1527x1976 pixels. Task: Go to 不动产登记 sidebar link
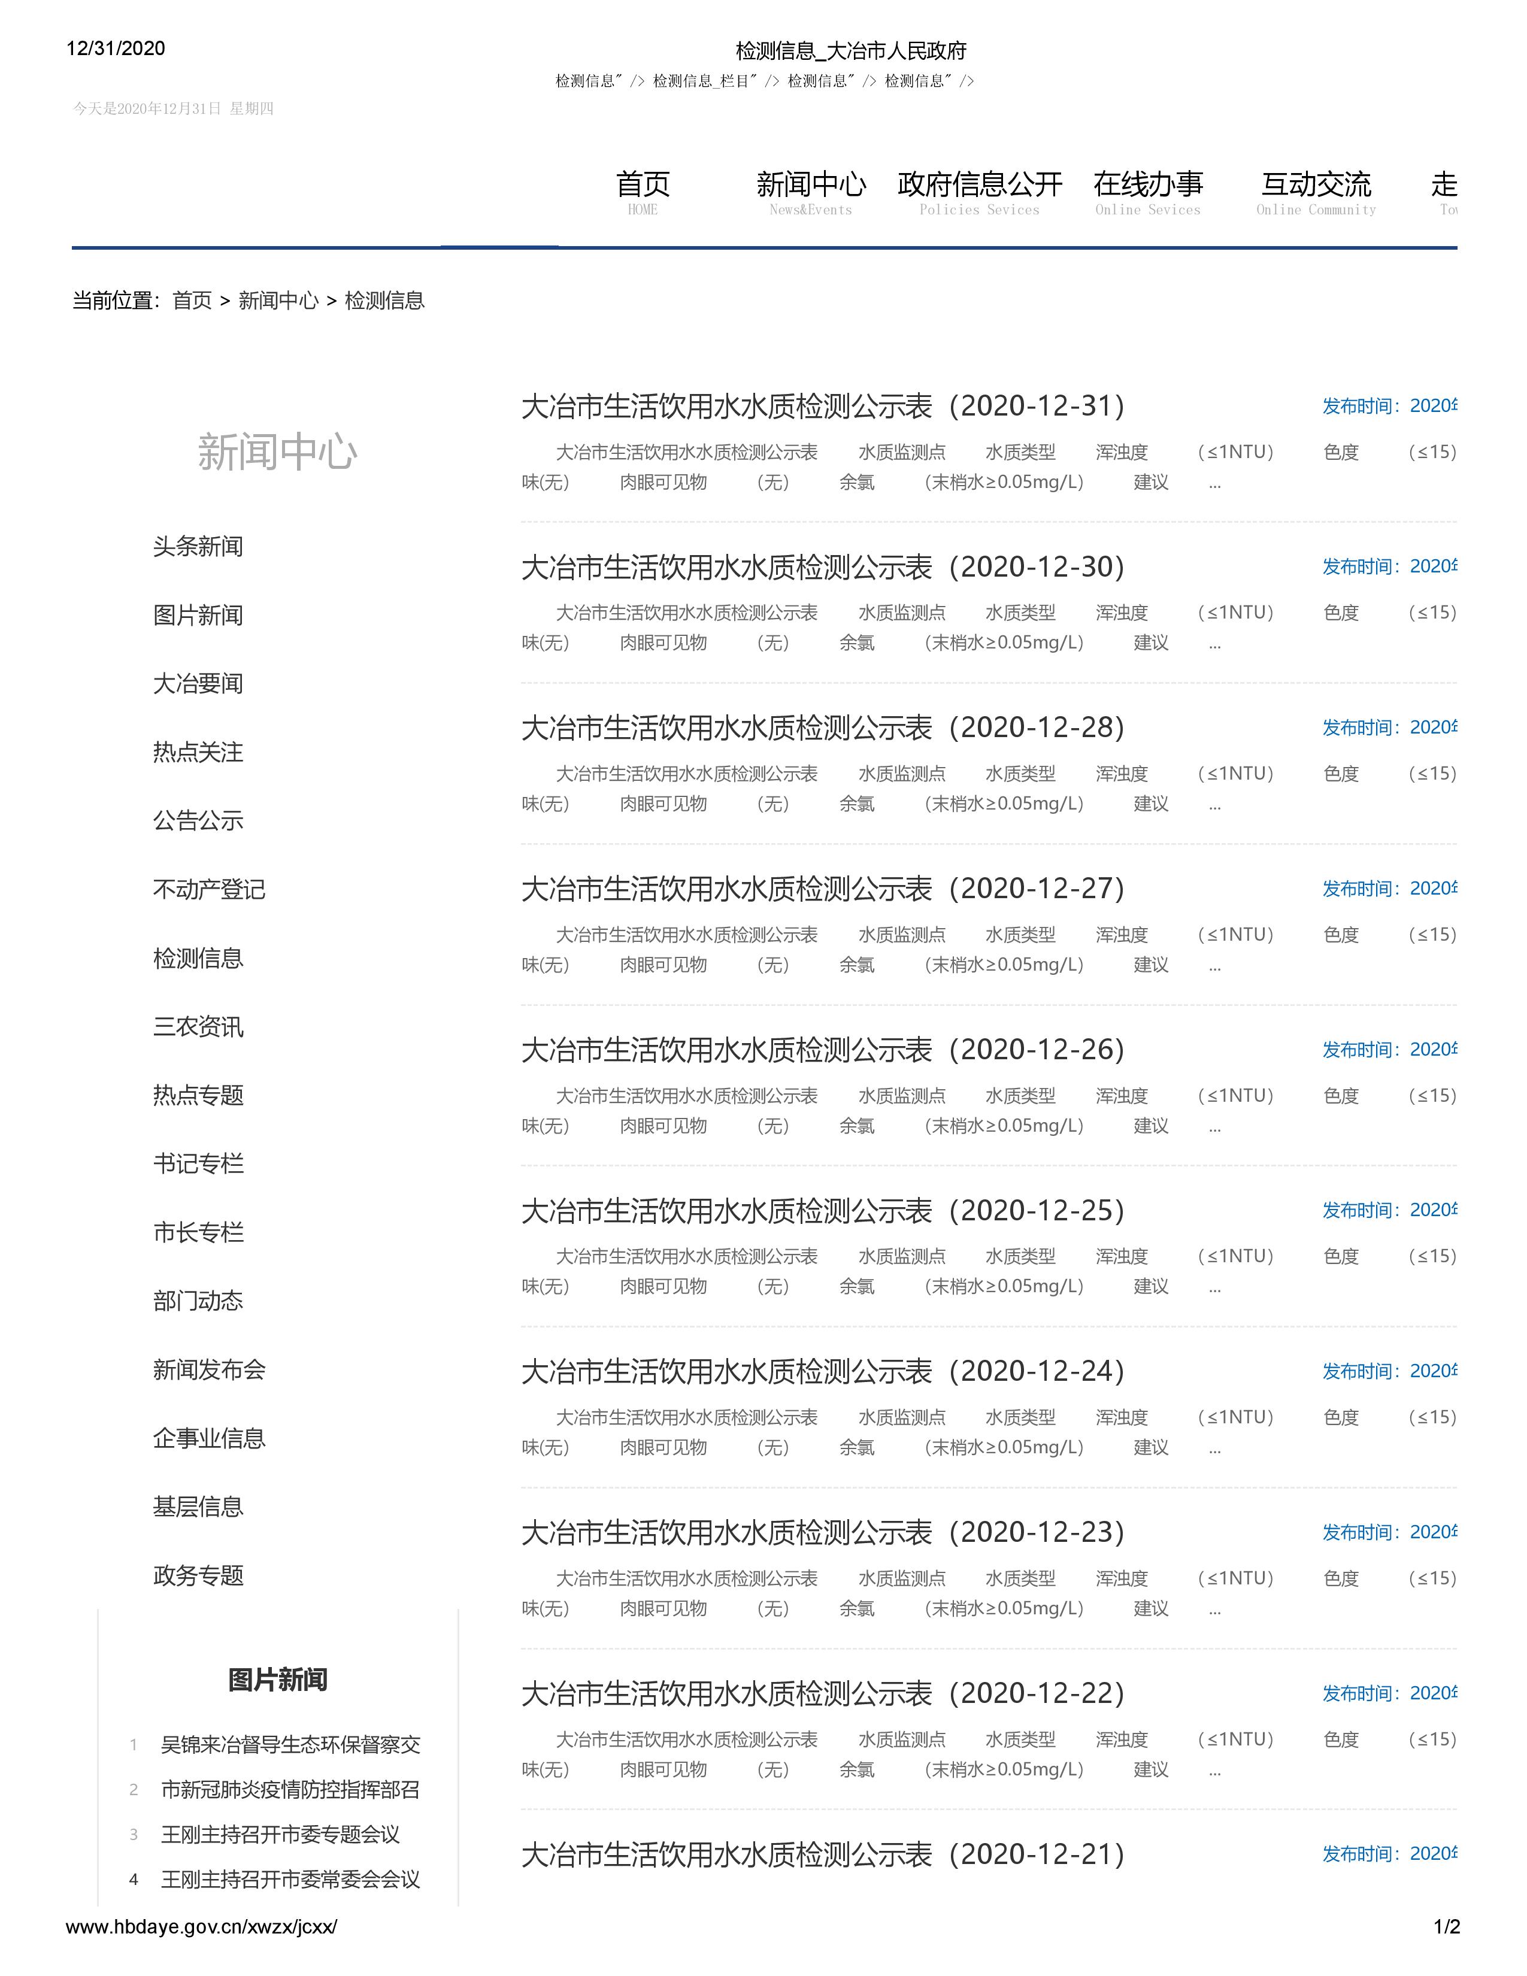coord(209,889)
